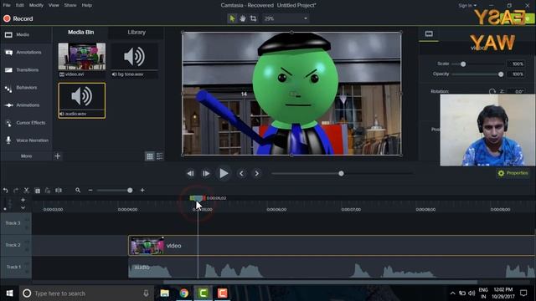Start a recording with the Record button

(x=18, y=18)
